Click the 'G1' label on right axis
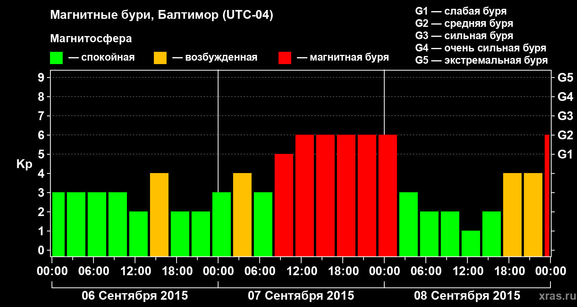This screenshot has width=577, height=307. coord(565,154)
